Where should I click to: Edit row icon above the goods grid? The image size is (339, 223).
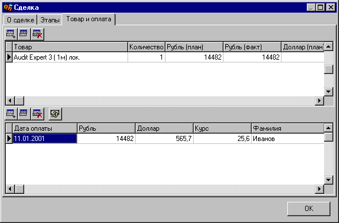24,34
